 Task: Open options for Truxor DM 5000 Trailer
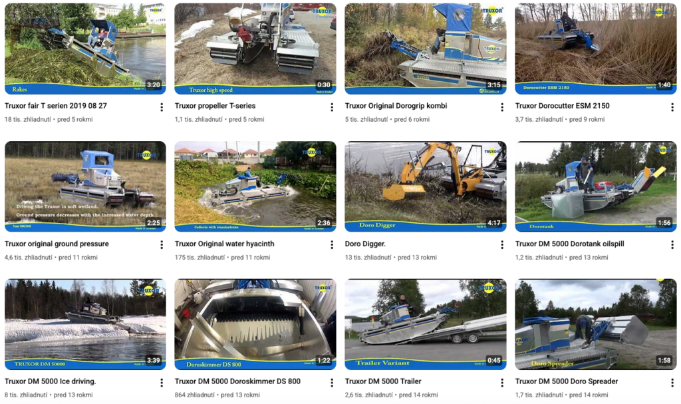(502, 383)
